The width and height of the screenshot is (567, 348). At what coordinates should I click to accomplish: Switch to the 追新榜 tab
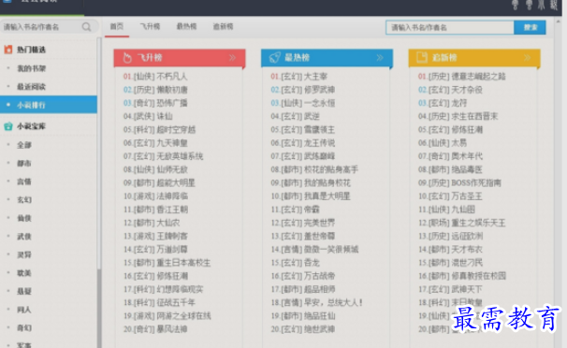(223, 26)
